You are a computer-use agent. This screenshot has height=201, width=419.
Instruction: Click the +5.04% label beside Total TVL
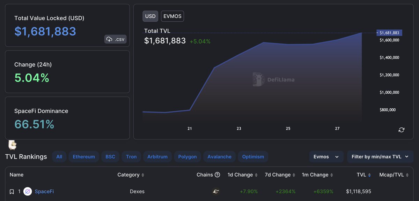200,41
